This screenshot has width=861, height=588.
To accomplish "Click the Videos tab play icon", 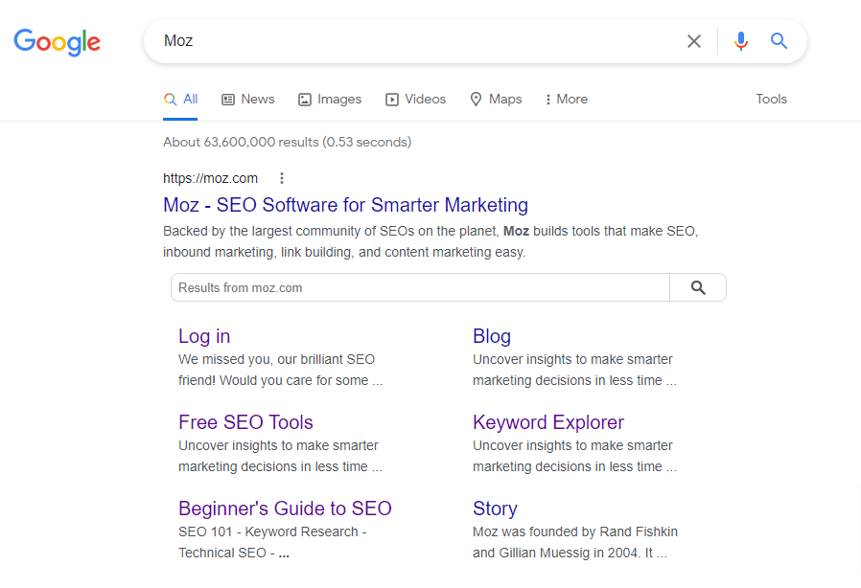I will pos(392,100).
